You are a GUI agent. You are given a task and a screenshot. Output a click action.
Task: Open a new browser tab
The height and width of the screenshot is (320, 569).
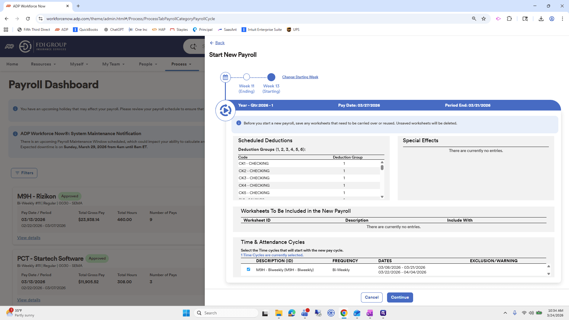(78, 6)
